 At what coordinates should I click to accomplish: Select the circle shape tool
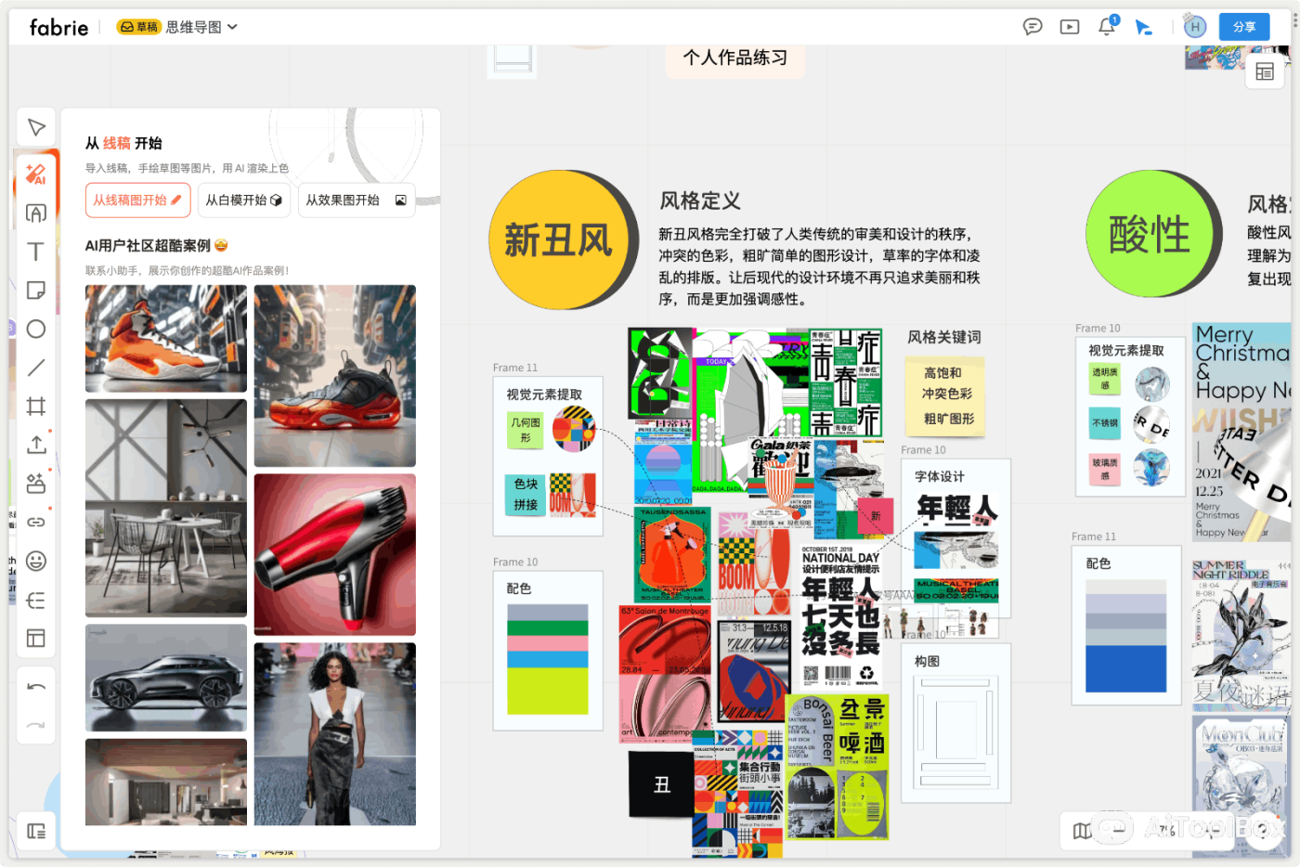(36, 330)
